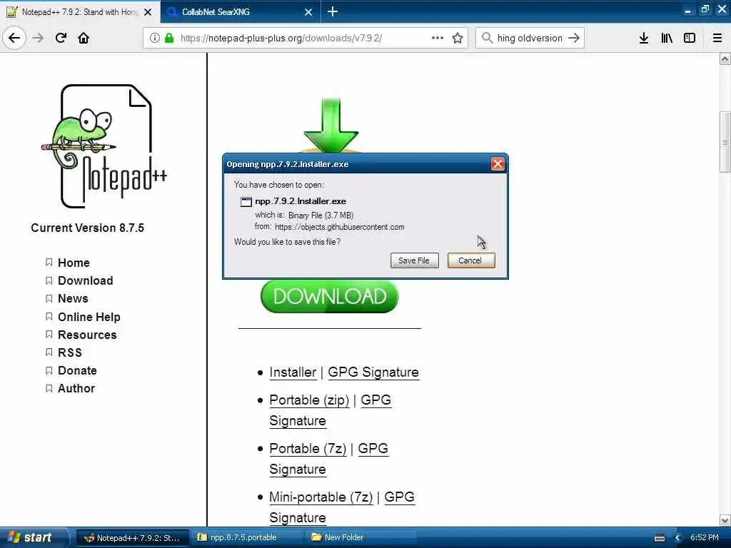Open the Firefox hamburger menu
The image size is (731, 548).
tap(717, 38)
